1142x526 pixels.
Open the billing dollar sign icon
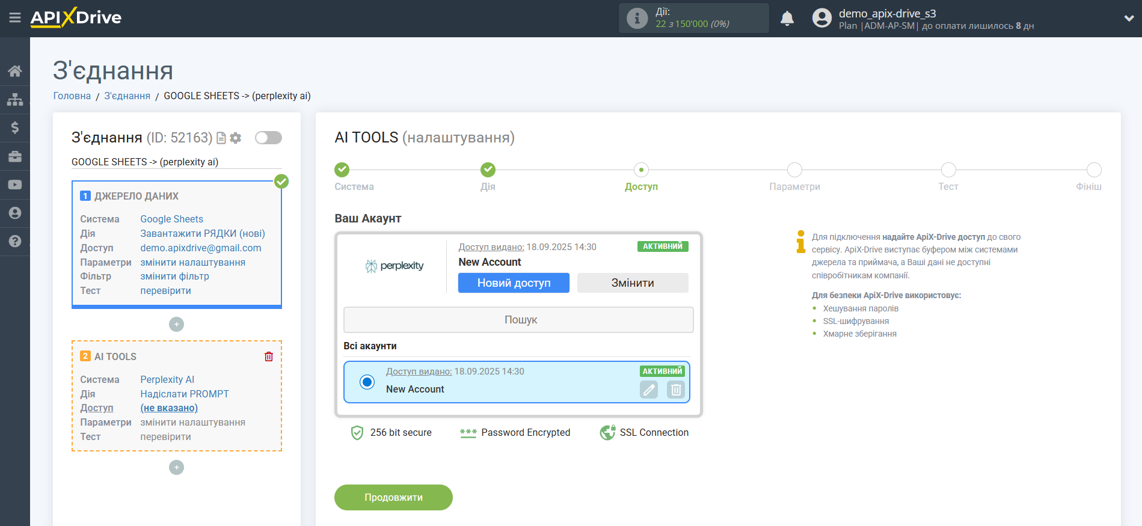15,127
